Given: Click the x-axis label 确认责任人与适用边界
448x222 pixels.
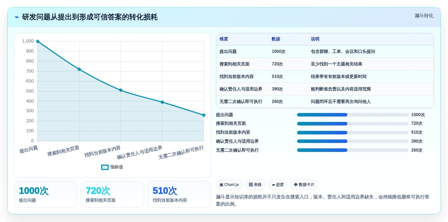Looking at the screenshot, I should click(x=140, y=153).
